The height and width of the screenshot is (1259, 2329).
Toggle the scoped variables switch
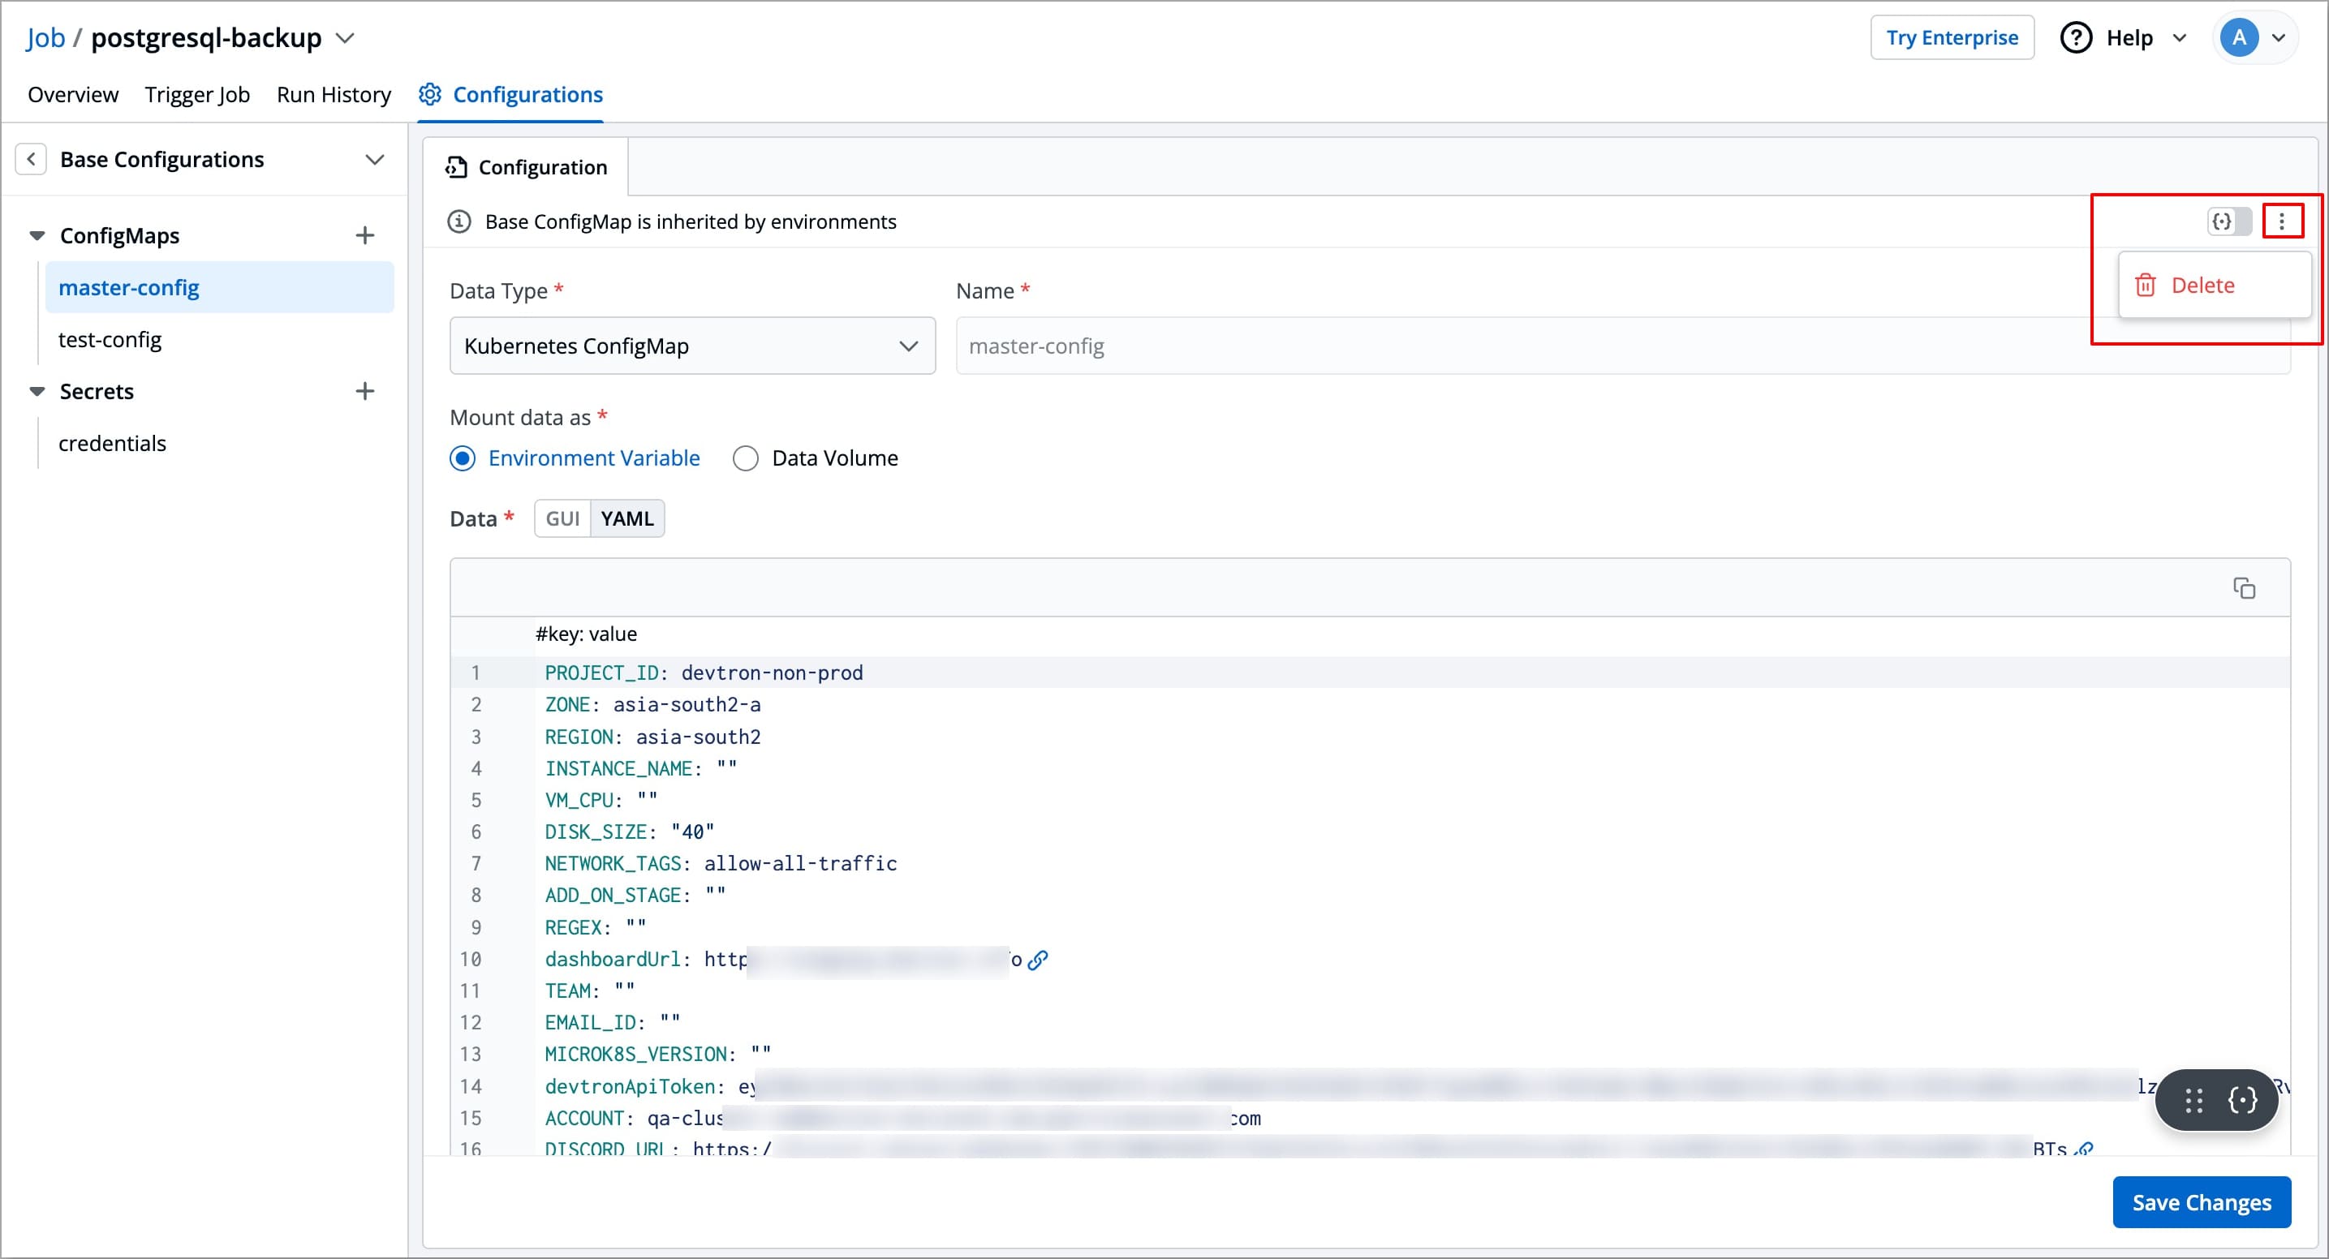[x=2228, y=221]
